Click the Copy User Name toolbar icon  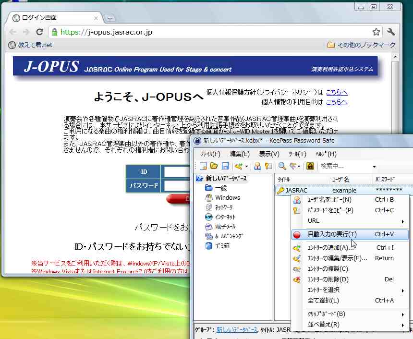pos(257,166)
